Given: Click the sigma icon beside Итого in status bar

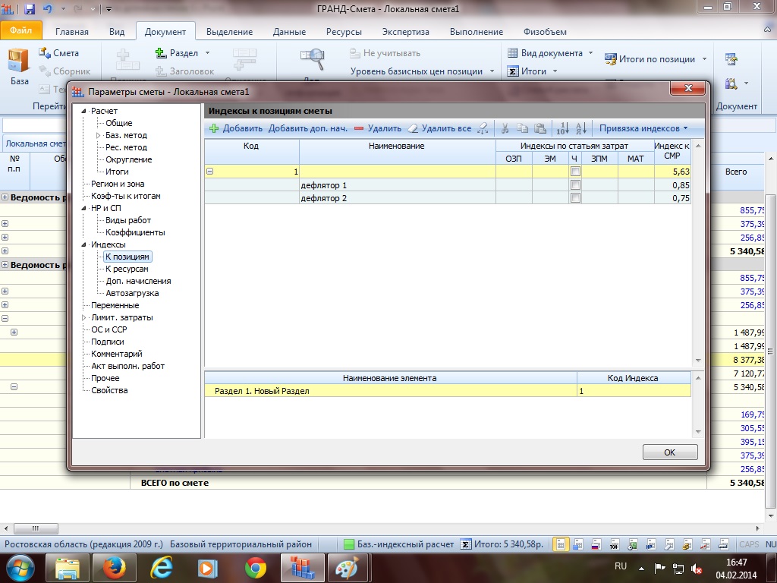Looking at the screenshot, I should tap(467, 544).
